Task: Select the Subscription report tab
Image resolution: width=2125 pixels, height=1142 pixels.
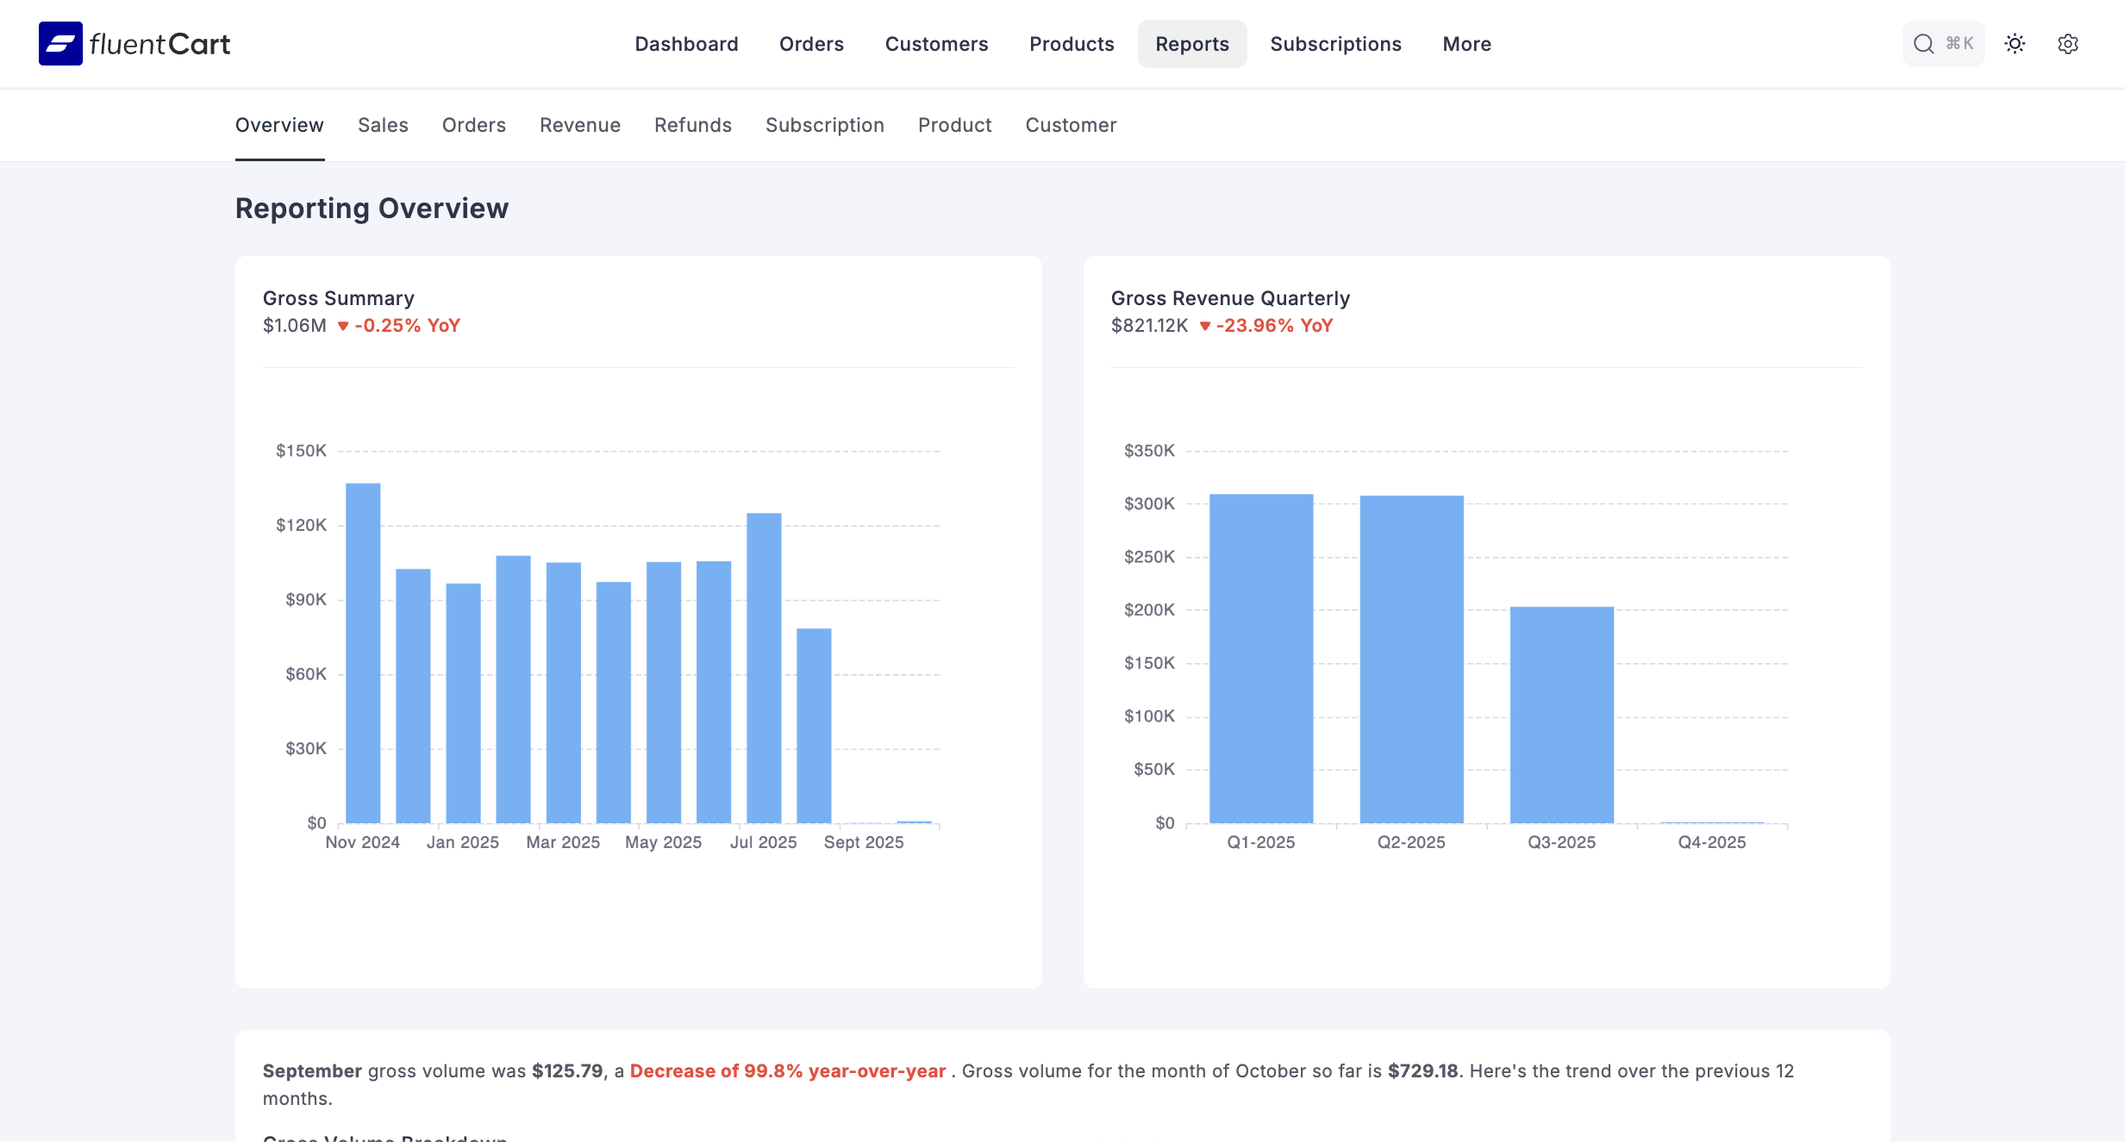Action: coord(824,125)
